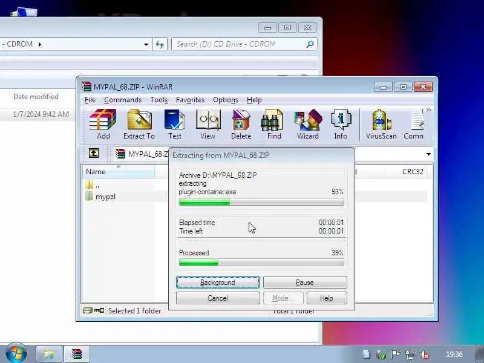This screenshot has width=484, height=363.
Task: Click the WinRAR title bar books icon
Action: 87,87
